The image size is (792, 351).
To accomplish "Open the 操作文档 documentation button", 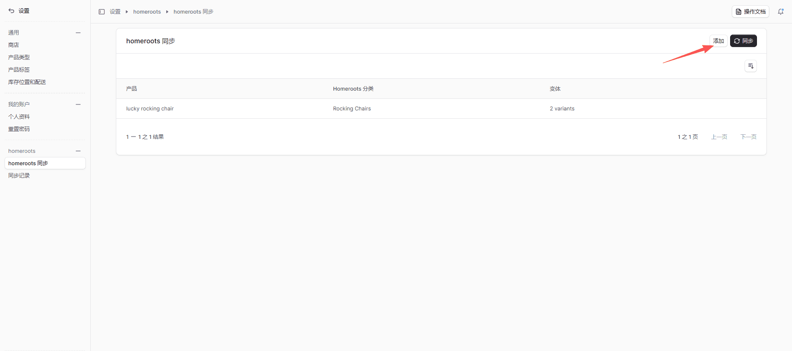I will 750,12.
